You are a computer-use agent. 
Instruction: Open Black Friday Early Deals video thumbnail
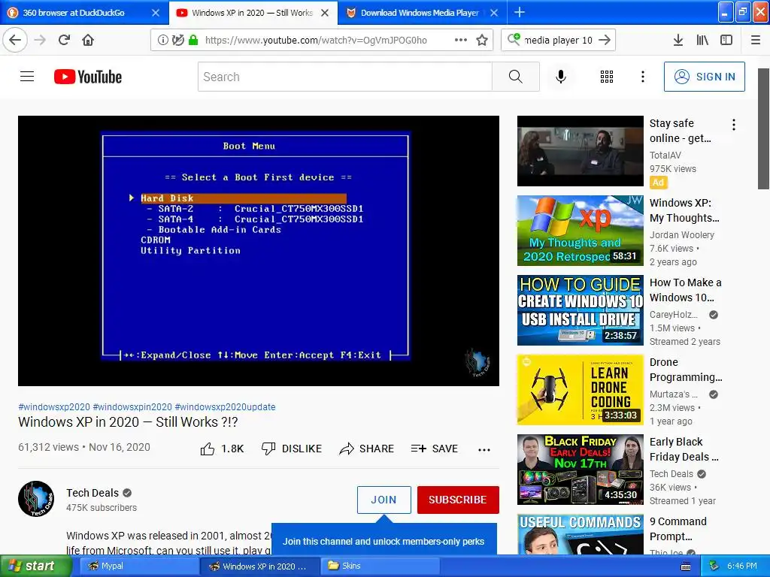pos(580,470)
